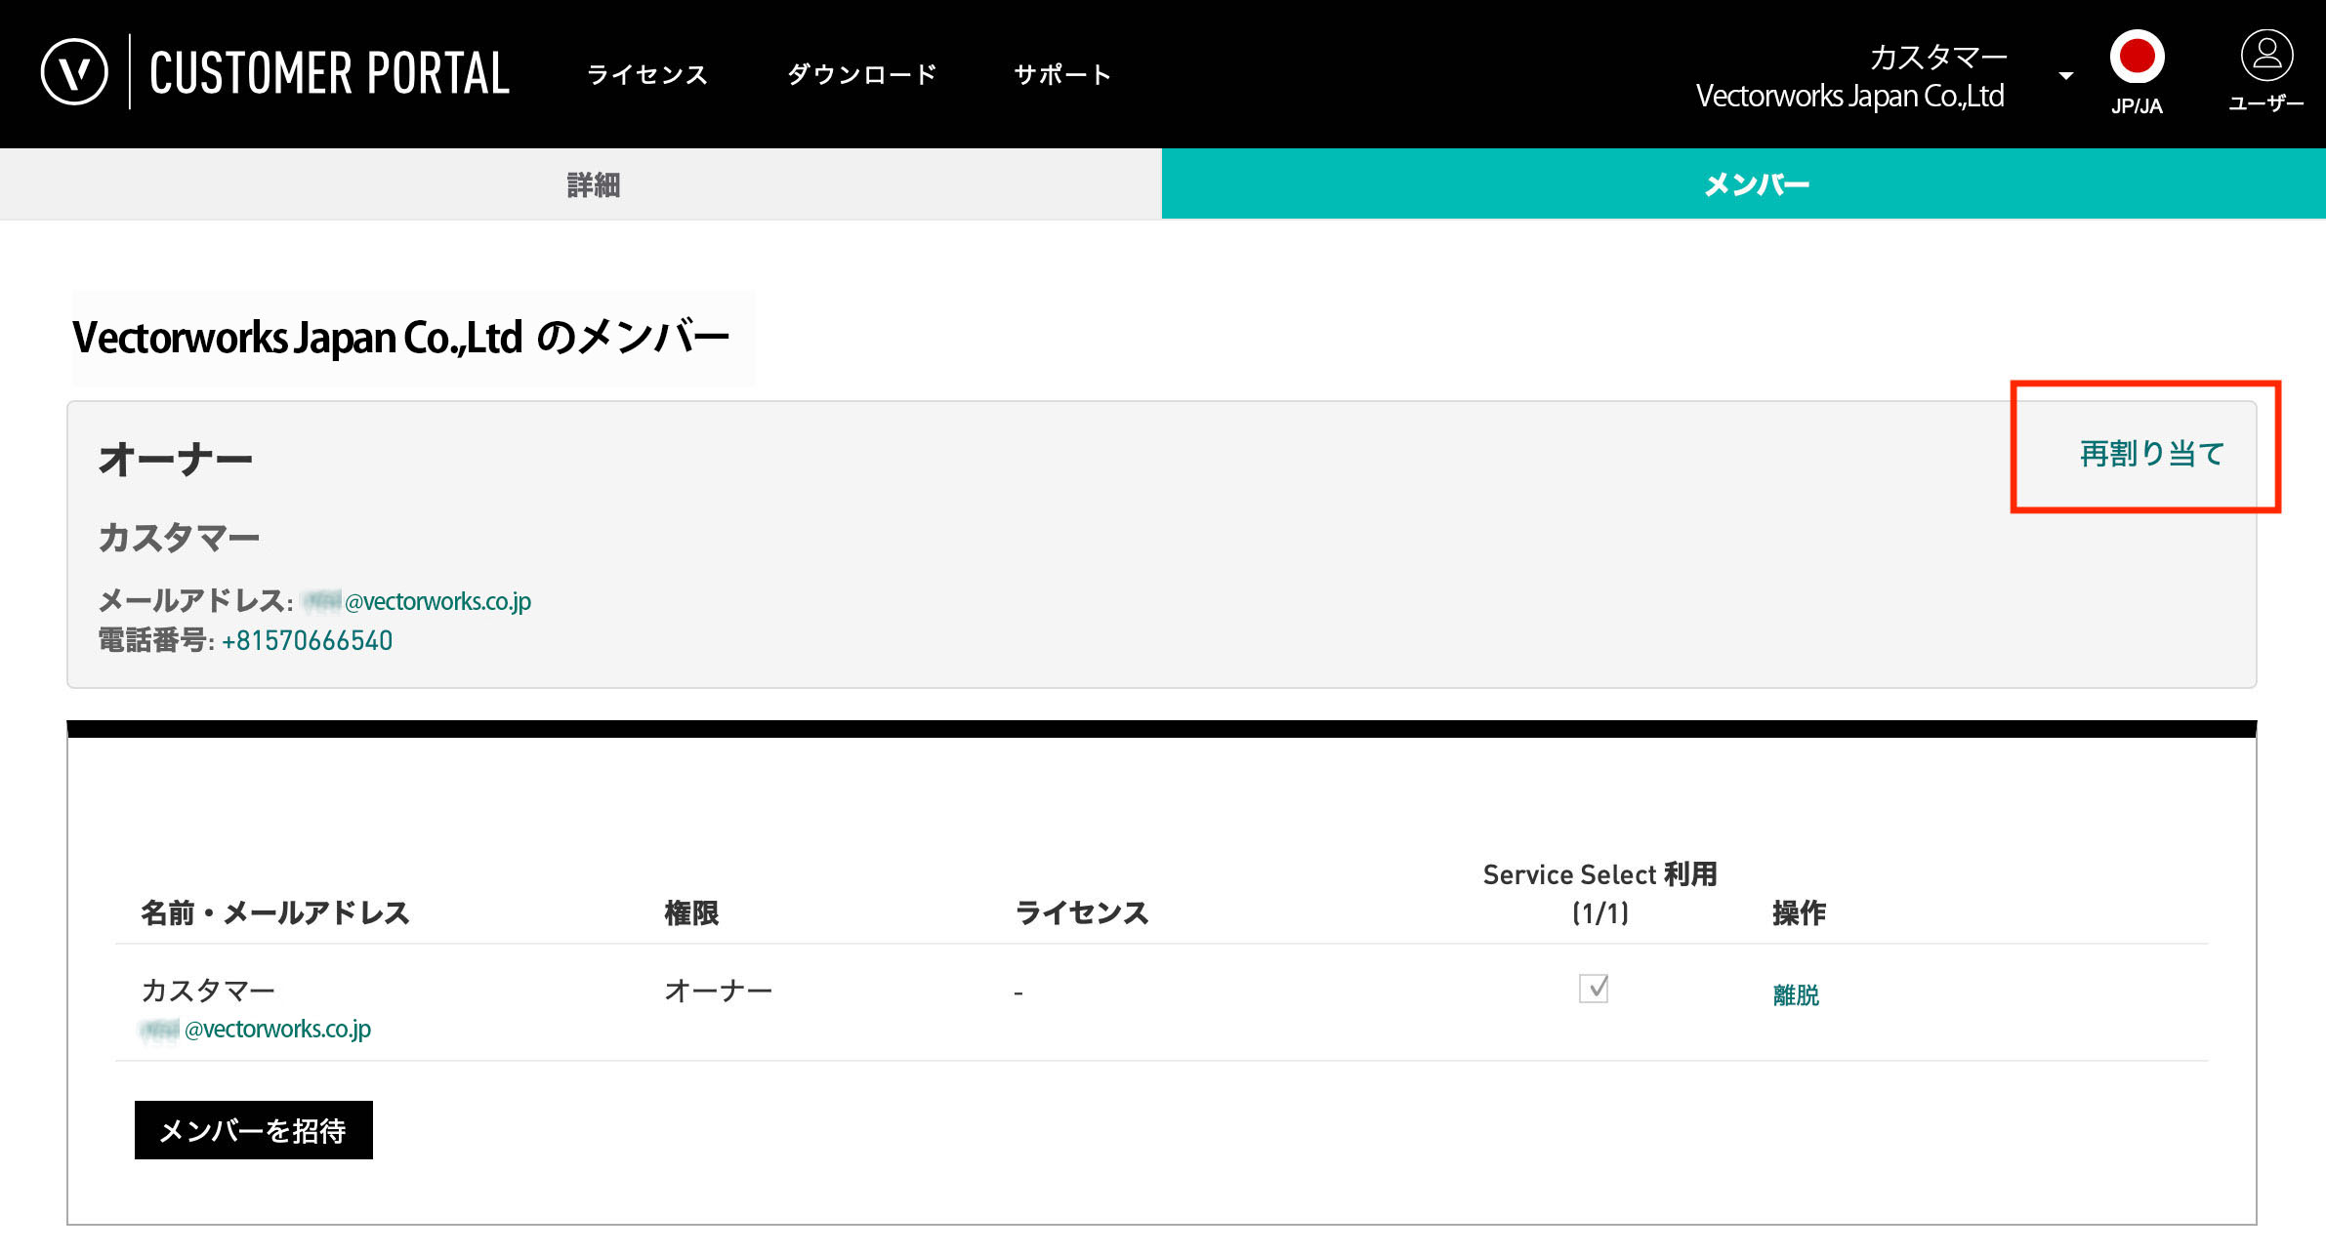
Task: Click the Service Select 利用 column header
Action: pos(1600,893)
